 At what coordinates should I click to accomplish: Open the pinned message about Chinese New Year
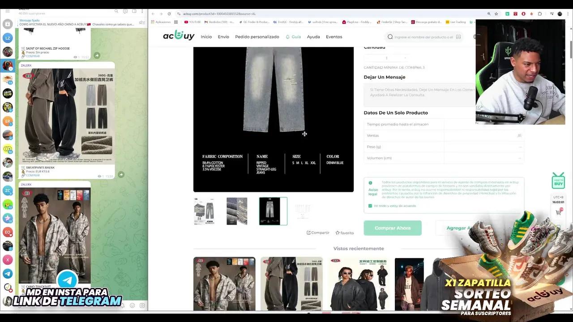click(76, 22)
